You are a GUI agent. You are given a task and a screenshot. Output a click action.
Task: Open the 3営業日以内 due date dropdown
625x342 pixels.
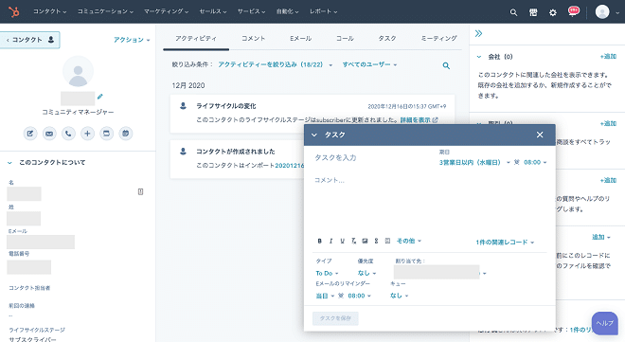coord(474,162)
